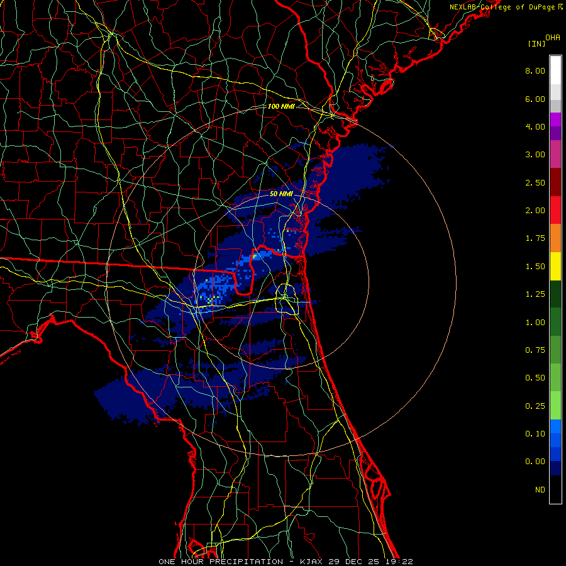Click the ND legend label
The width and height of the screenshot is (566, 566).
click(x=540, y=490)
